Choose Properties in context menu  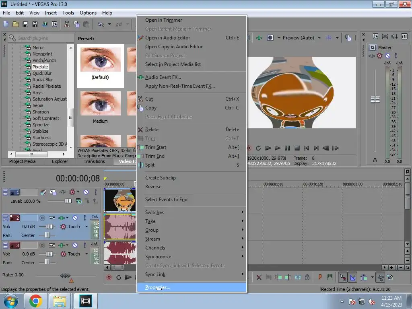(192, 287)
